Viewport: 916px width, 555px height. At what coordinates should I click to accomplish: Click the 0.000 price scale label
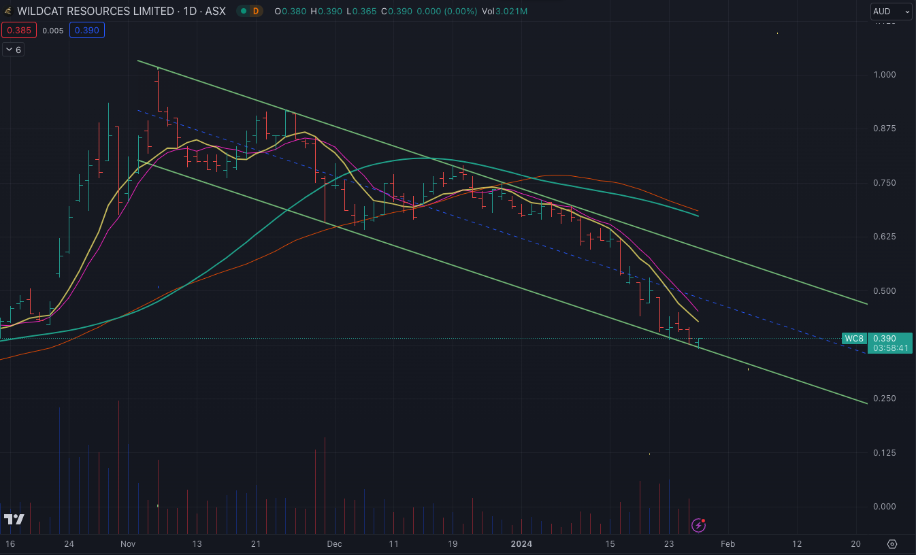click(885, 507)
